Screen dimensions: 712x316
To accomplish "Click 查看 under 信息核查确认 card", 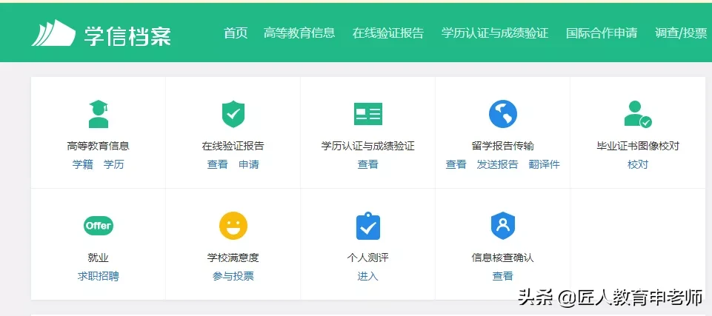I will (x=502, y=275).
